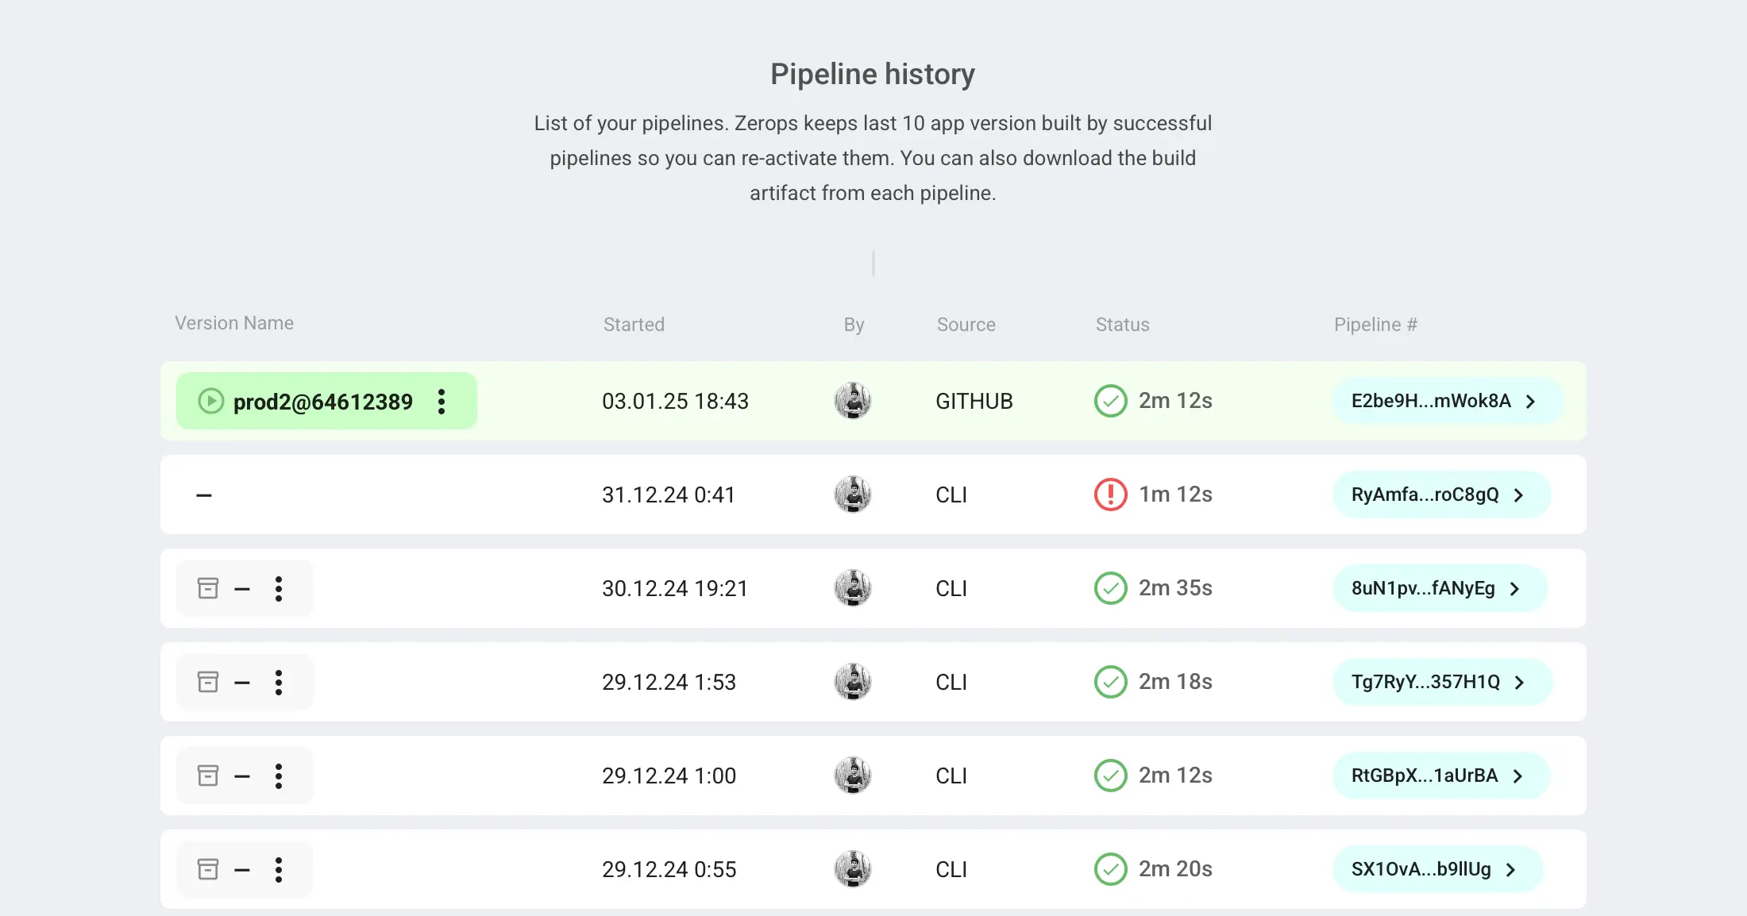Click the user avatar in the 29.12.24 1:53 row
This screenshot has width=1747, height=916.
[853, 682]
